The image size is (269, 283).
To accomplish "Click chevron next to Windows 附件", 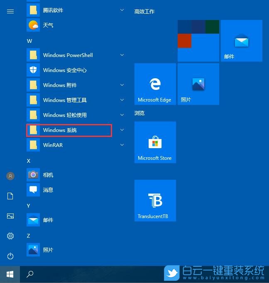I will pyautogui.click(x=122, y=85).
